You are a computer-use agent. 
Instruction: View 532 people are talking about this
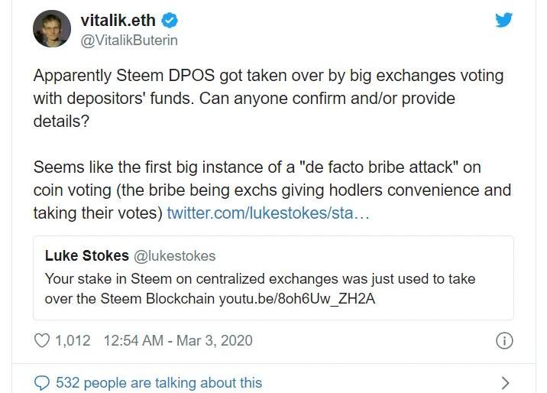[159, 382]
